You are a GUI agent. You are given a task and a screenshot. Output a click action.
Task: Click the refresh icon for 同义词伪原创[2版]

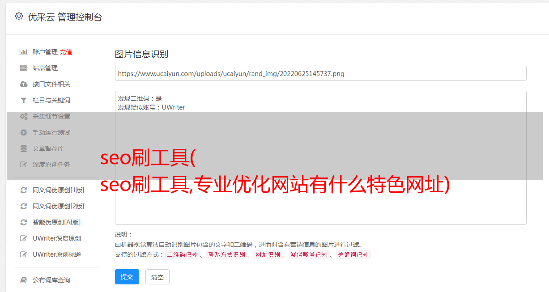pos(24,206)
